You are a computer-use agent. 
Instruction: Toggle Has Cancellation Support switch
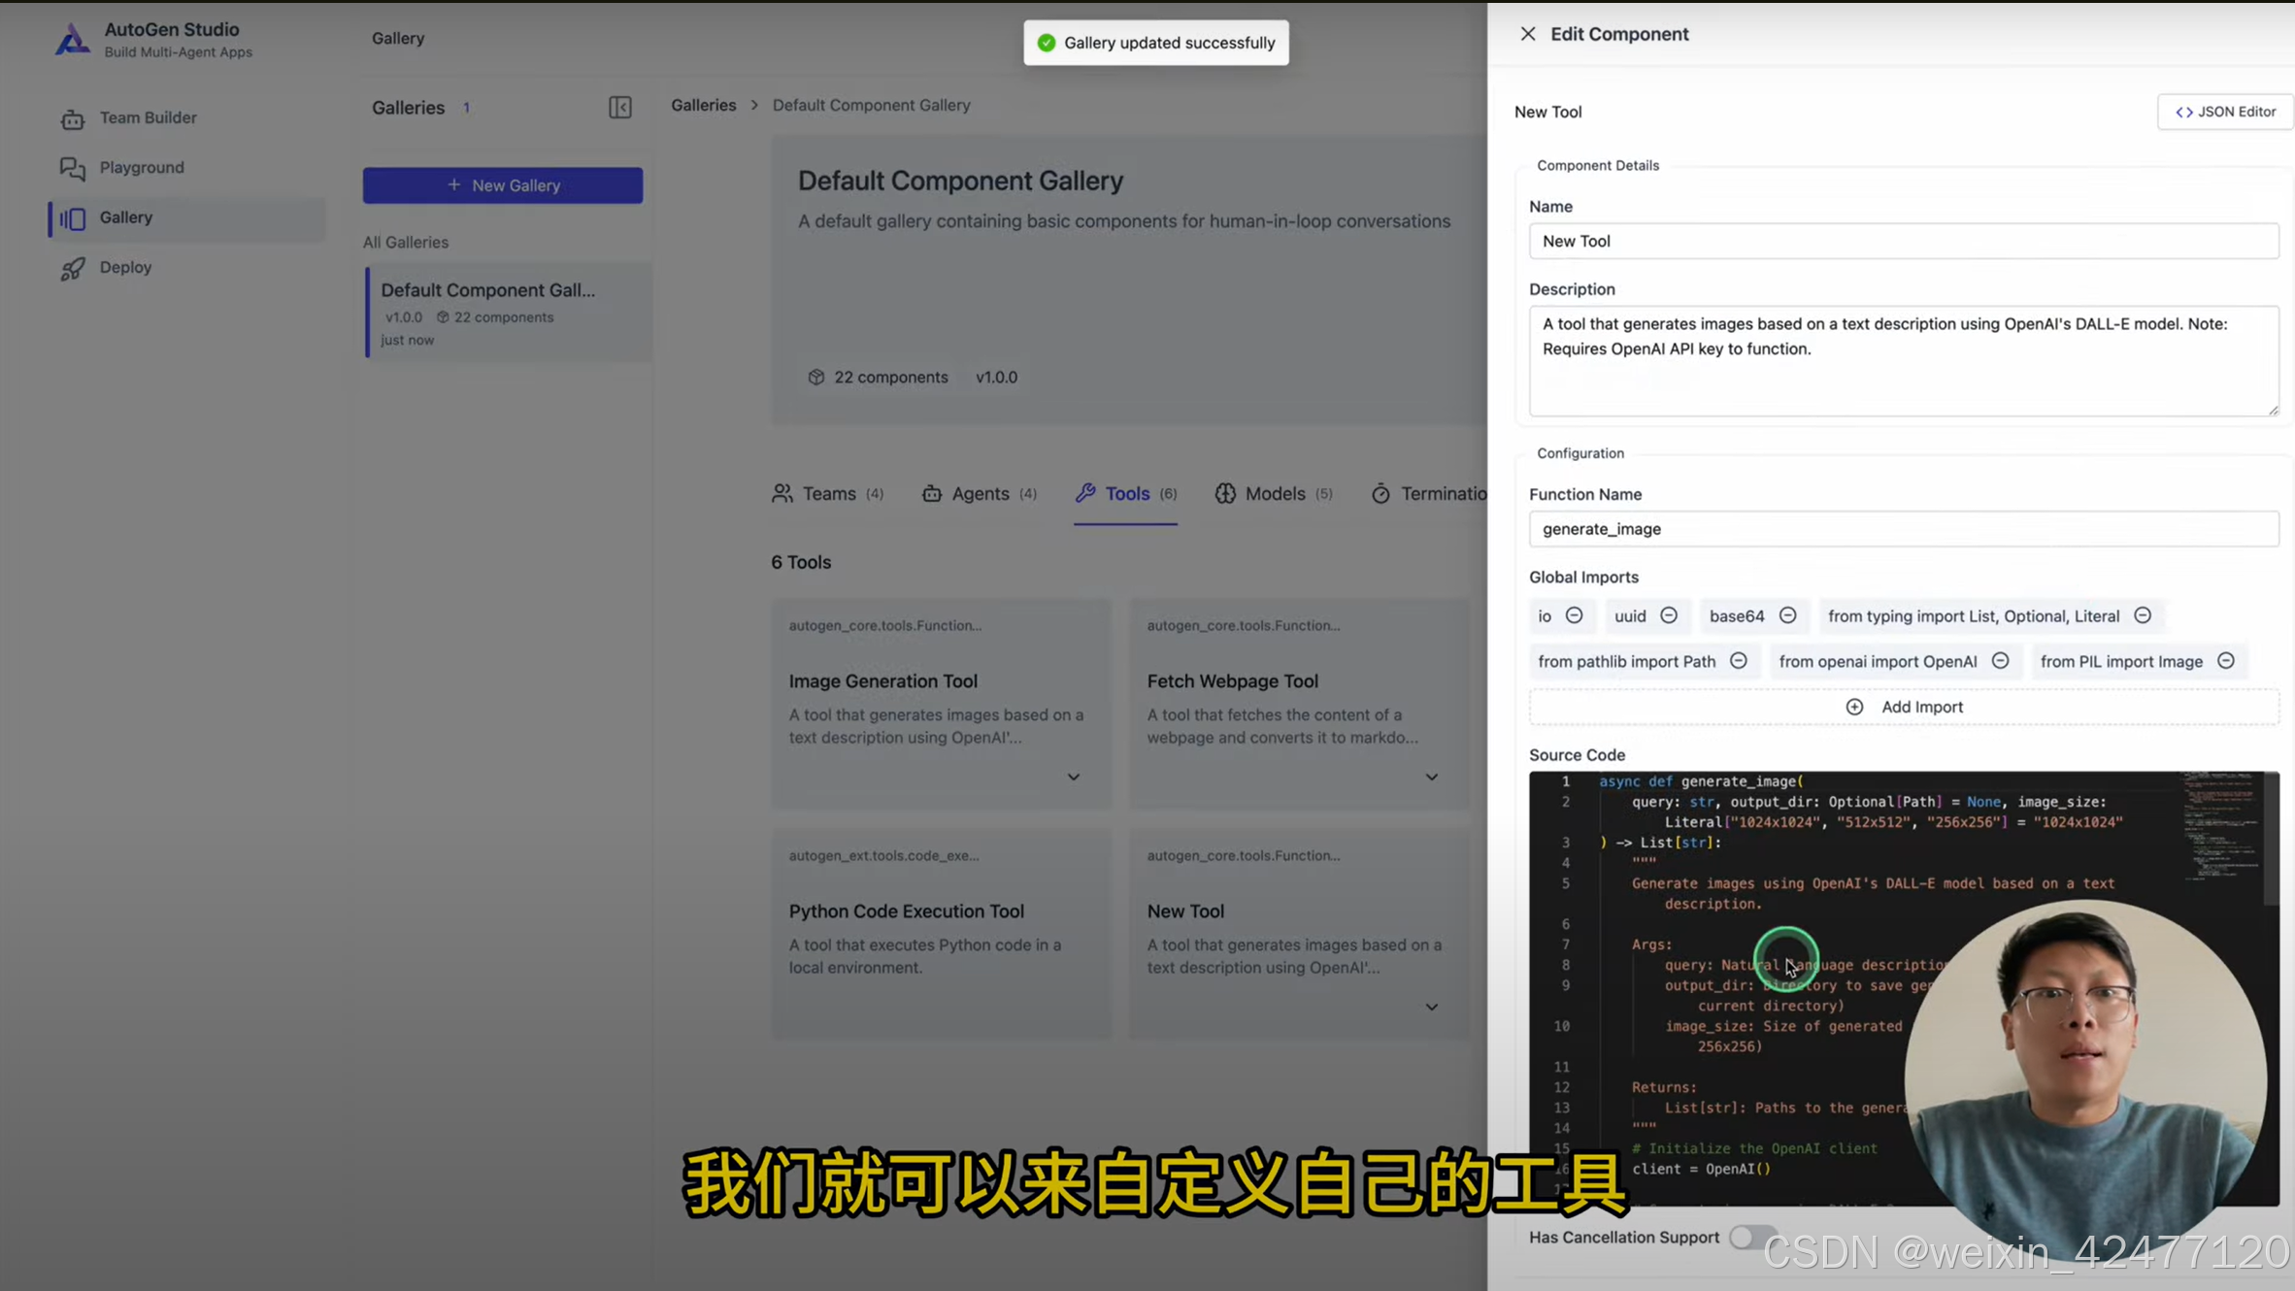point(1750,1237)
